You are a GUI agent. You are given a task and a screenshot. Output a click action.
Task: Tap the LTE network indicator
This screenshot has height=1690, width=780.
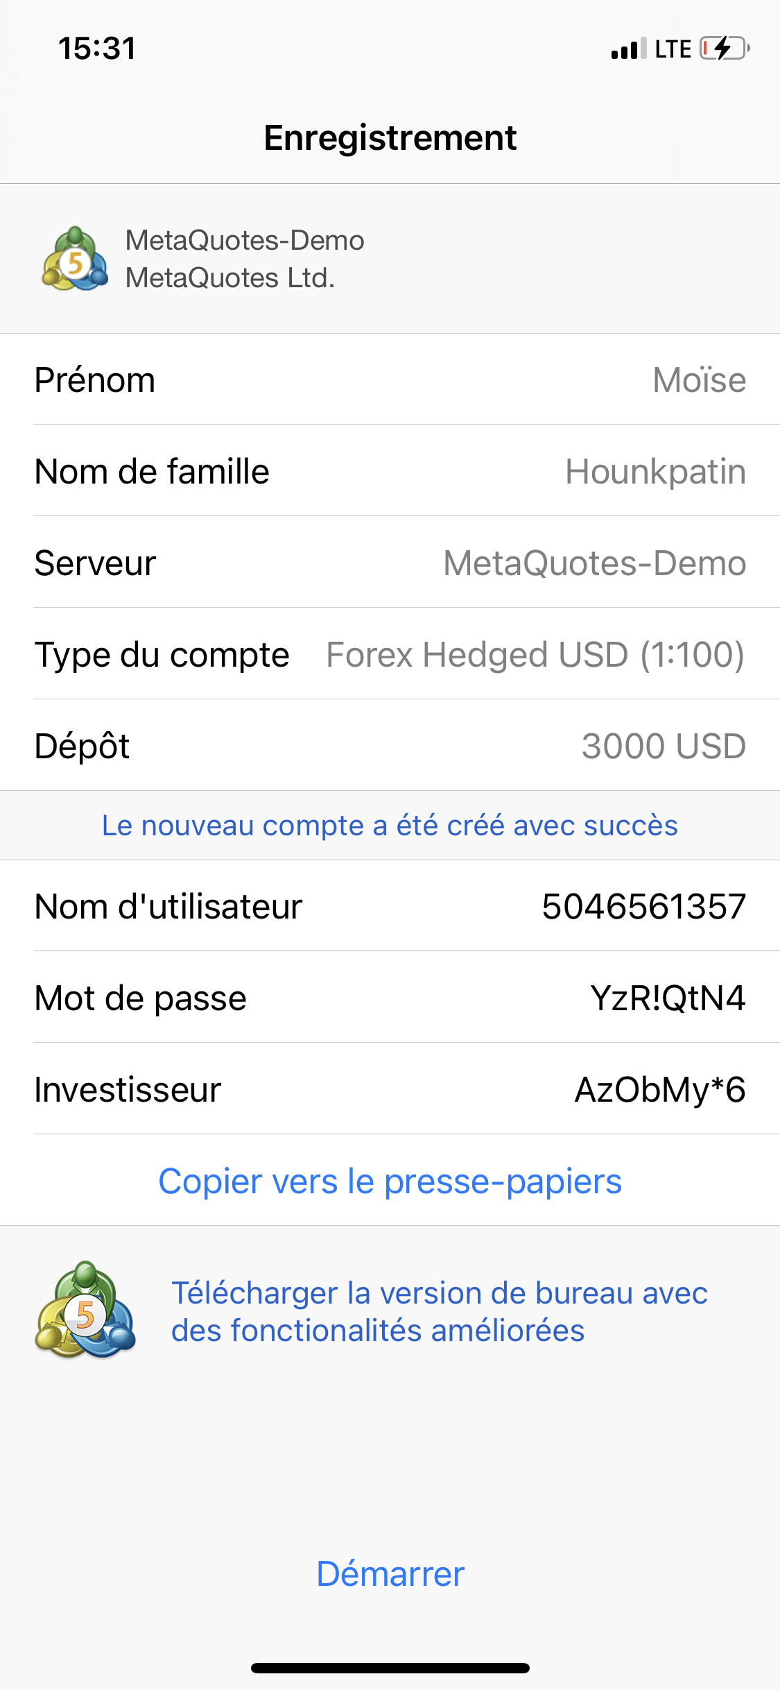(x=673, y=49)
